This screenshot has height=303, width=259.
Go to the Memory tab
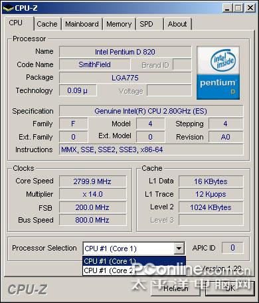click(119, 24)
